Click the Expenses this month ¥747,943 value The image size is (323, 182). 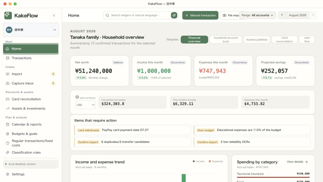[212, 71]
